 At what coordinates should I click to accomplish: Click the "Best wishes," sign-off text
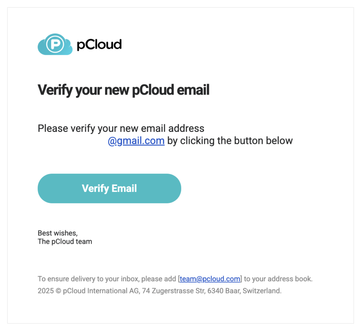57,233
